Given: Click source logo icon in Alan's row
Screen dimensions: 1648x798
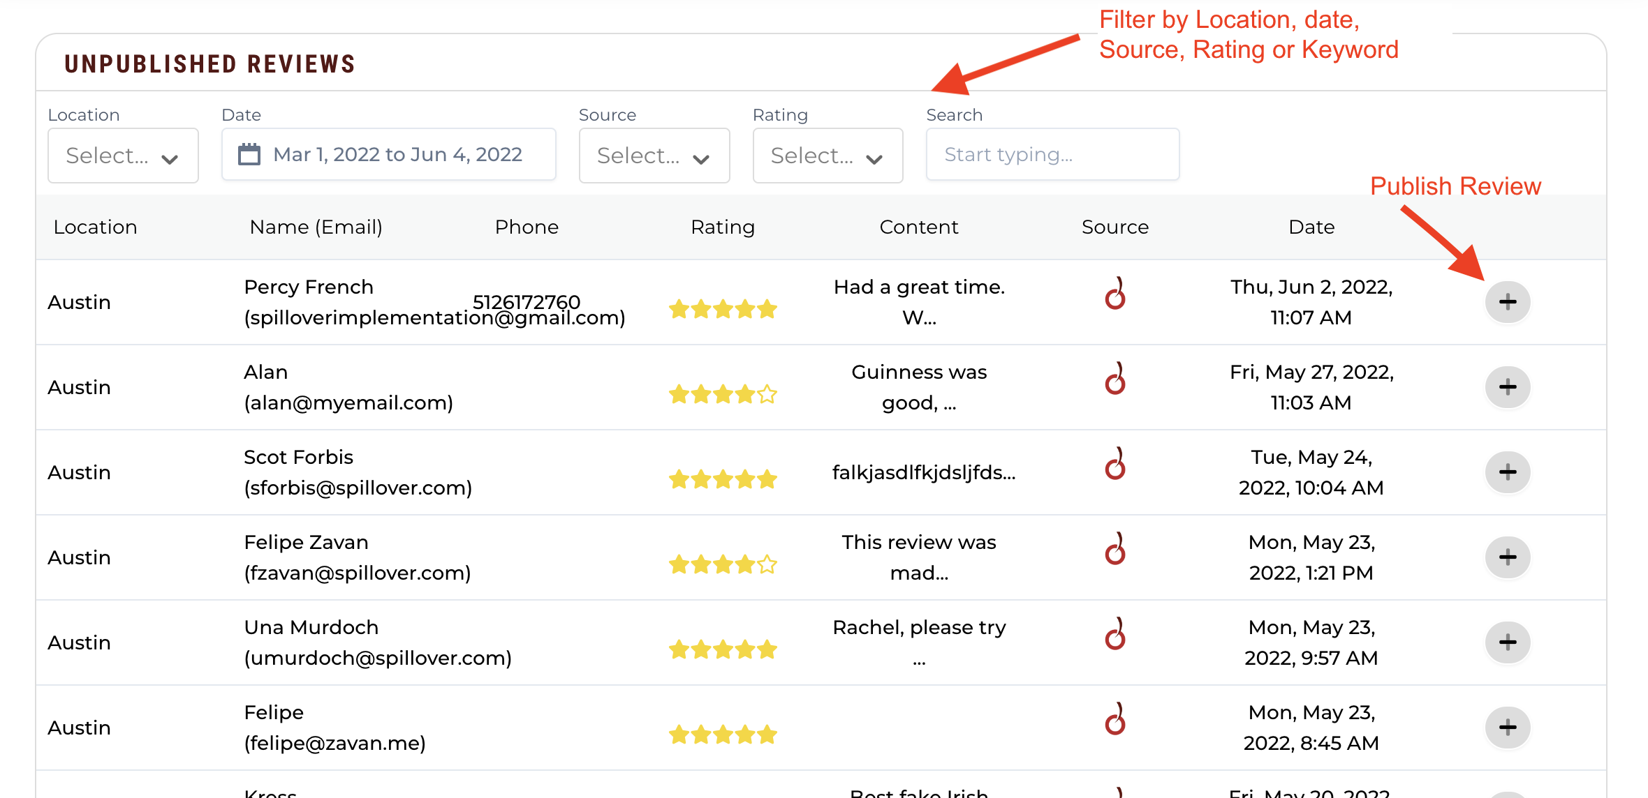Looking at the screenshot, I should click(x=1115, y=379).
